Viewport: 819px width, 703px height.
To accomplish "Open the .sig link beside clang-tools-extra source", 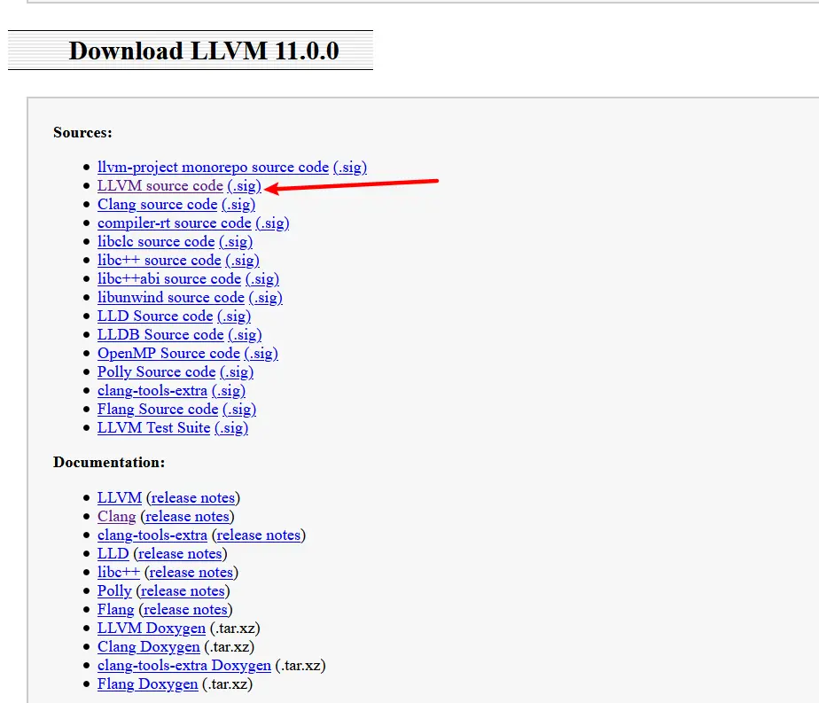I will click(x=229, y=391).
